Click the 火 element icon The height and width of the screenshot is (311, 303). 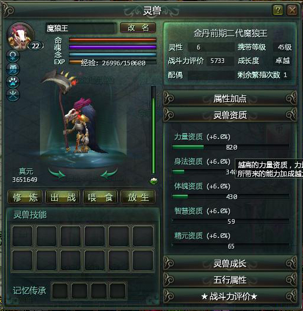tap(13, 95)
